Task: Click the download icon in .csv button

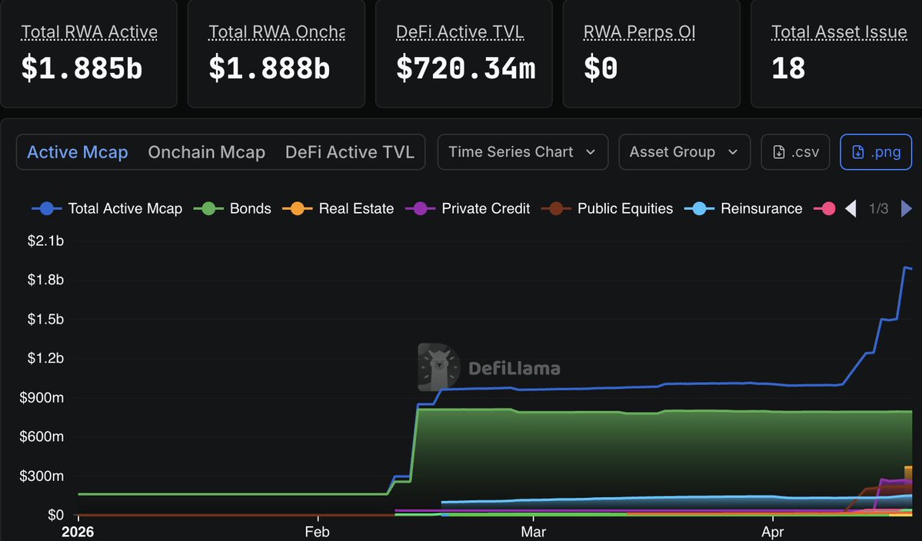Action: tap(779, 152)
